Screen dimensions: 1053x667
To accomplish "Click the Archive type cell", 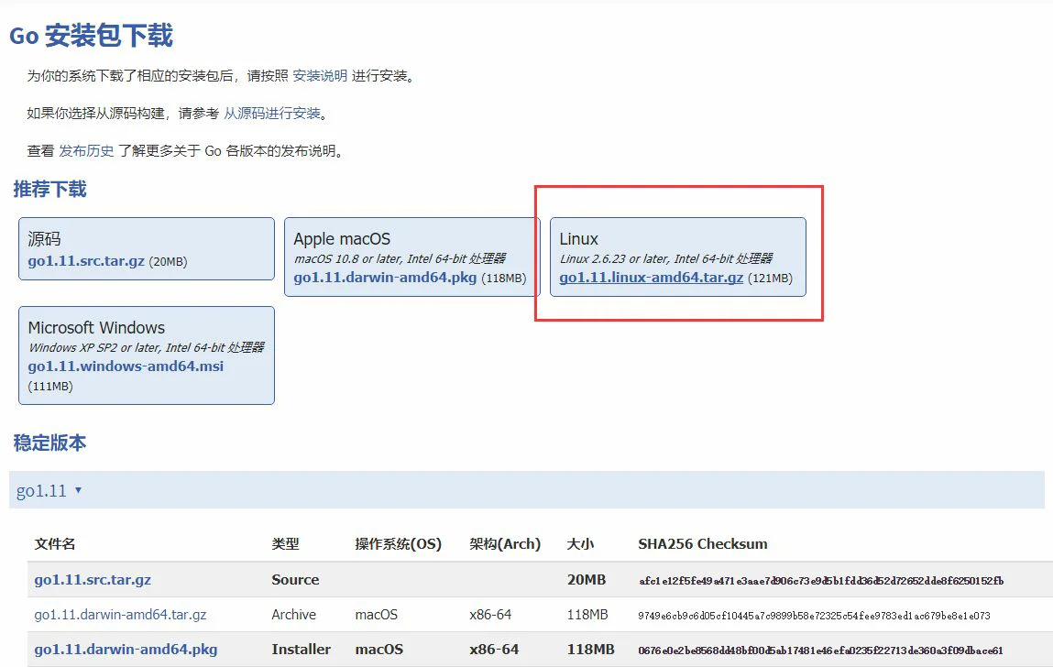I will coord(293,615).
